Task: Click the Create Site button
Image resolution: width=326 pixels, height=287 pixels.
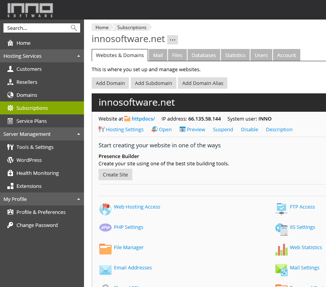Action: pos(115,174)
